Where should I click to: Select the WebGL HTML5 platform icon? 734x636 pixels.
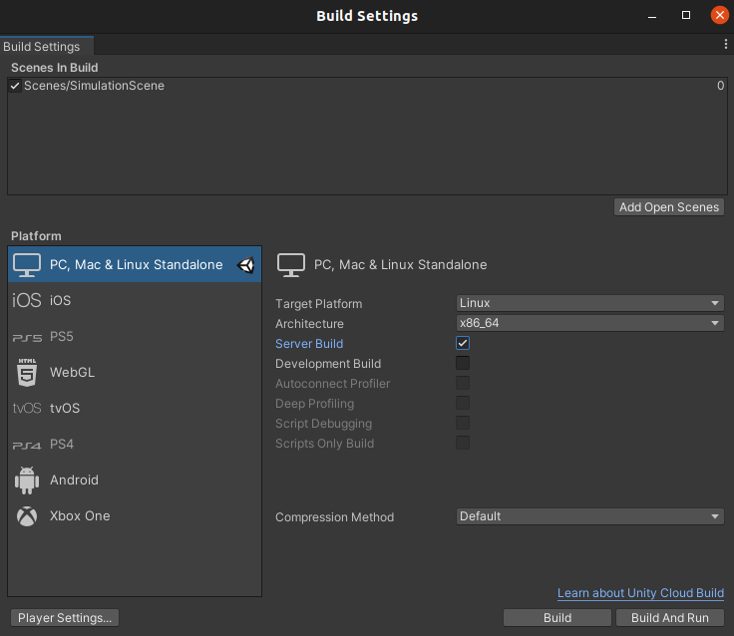(x=27, y=373)
